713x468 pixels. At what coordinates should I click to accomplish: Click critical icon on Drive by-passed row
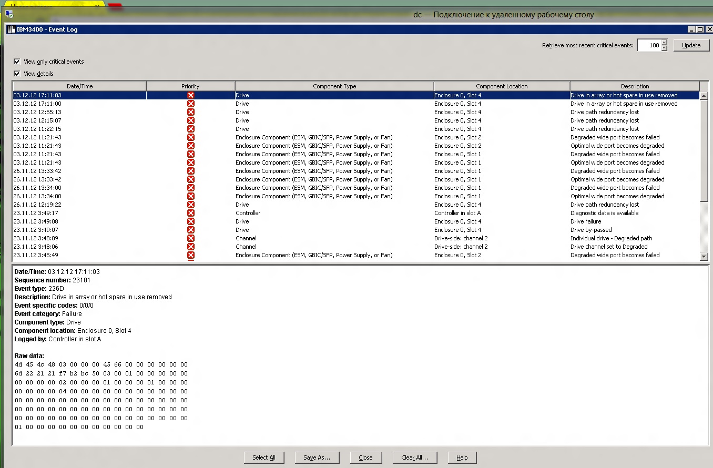coord(190,230)
